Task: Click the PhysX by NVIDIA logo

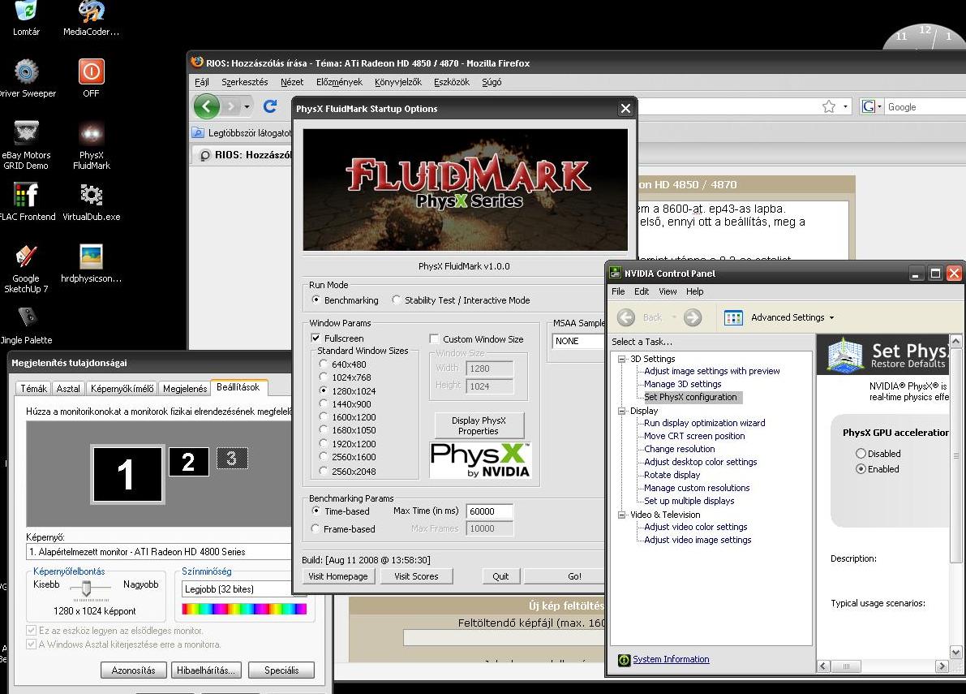Action: pos(480,460)
